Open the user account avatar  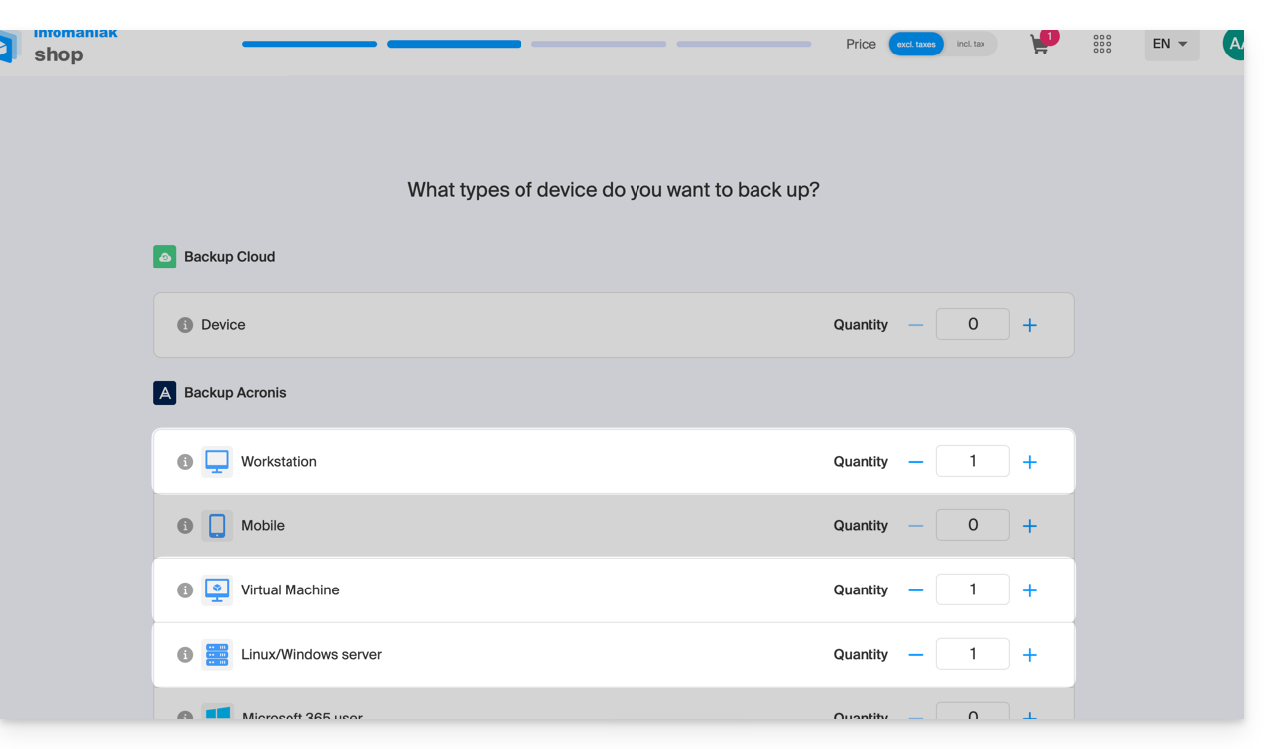coord(1233,44)
